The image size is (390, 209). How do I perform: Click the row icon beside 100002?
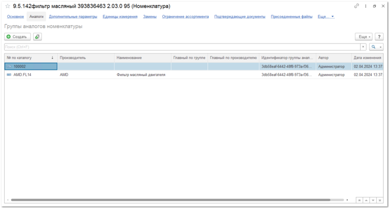point(9,67)
